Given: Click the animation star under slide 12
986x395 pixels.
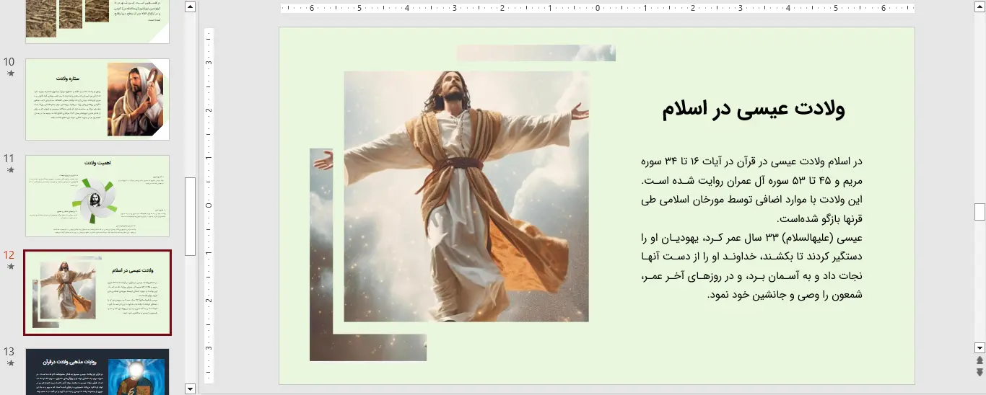Looking at the screenshot, I should 10,267.
